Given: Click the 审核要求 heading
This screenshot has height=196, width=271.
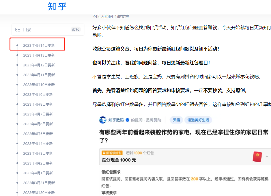Looking at the screenshot, I should pos(109,193).
